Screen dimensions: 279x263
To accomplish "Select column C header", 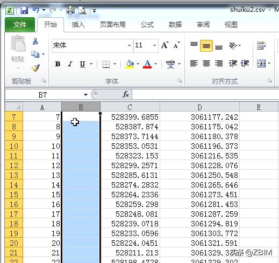I will (130, 107).
